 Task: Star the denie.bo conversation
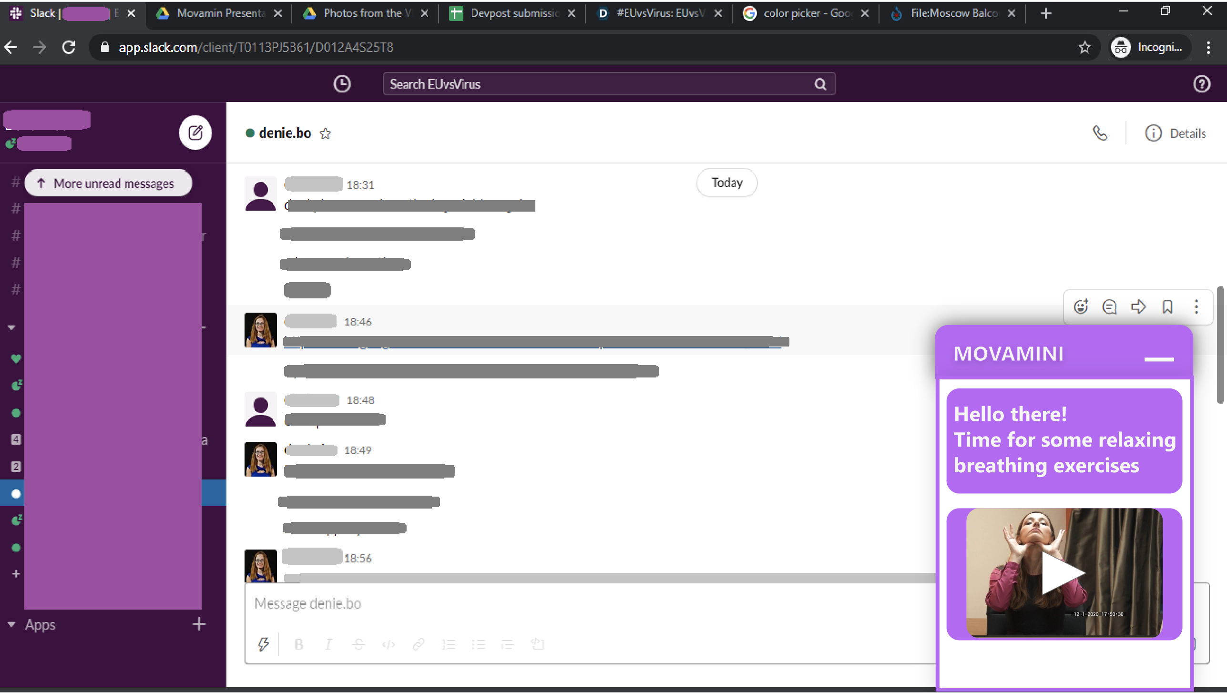point(326,133)
